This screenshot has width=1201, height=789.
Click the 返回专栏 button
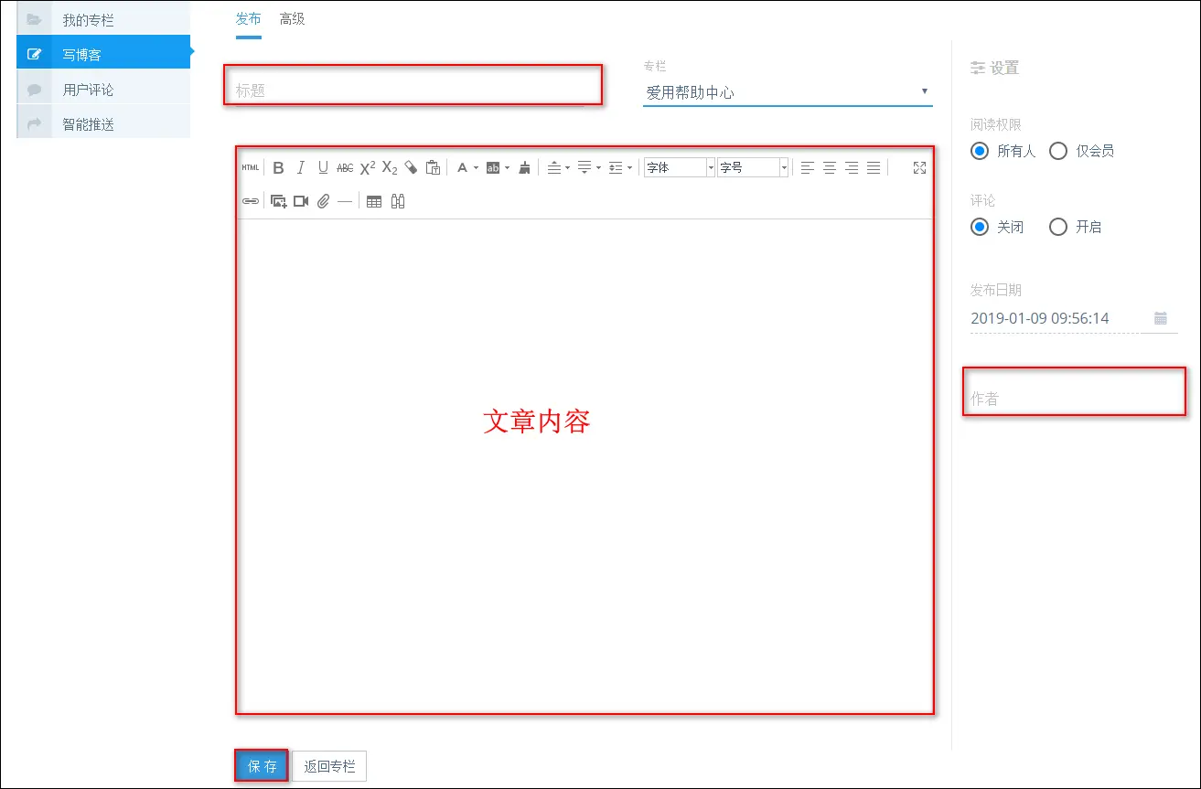pyautogui.click(x=329, y=766)
